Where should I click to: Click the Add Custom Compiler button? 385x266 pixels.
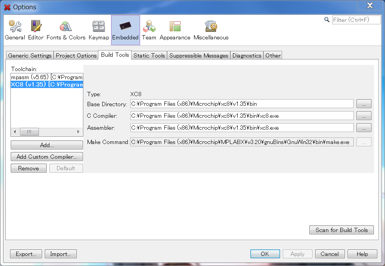[47, 157]
